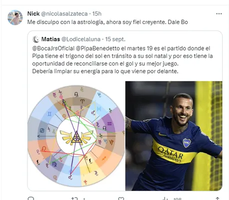
Task: Click the Matias display name
Action: [x=50, y=39]
